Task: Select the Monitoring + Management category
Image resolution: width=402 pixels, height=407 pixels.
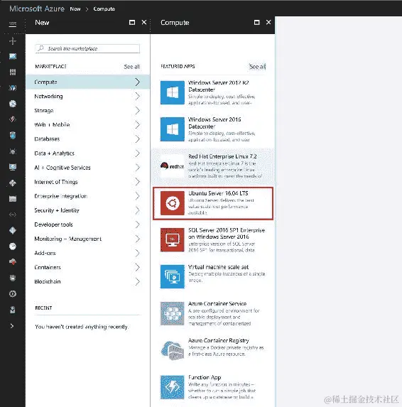Action: point(88,239)
